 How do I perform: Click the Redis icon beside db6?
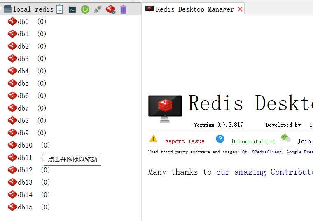[x=12, y=96]
